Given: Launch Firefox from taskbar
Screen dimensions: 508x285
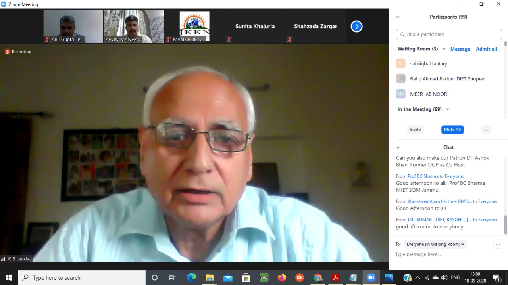Looking at the screenshot, I should [x=282, y=277].
